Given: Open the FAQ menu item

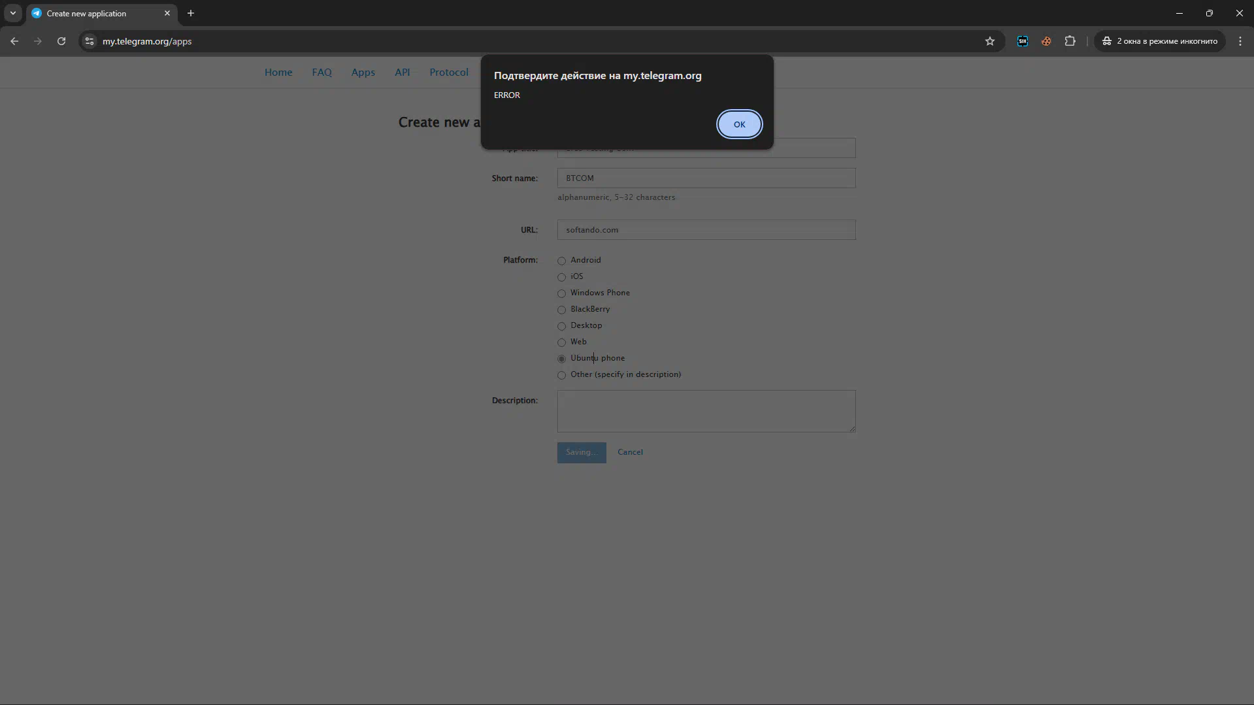Looking at the screenshot, I should (x=322, y=73).
